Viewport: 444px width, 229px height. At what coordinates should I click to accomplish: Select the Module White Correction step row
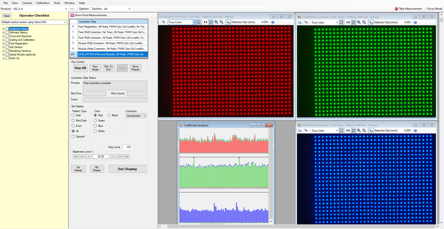(108, 48)
